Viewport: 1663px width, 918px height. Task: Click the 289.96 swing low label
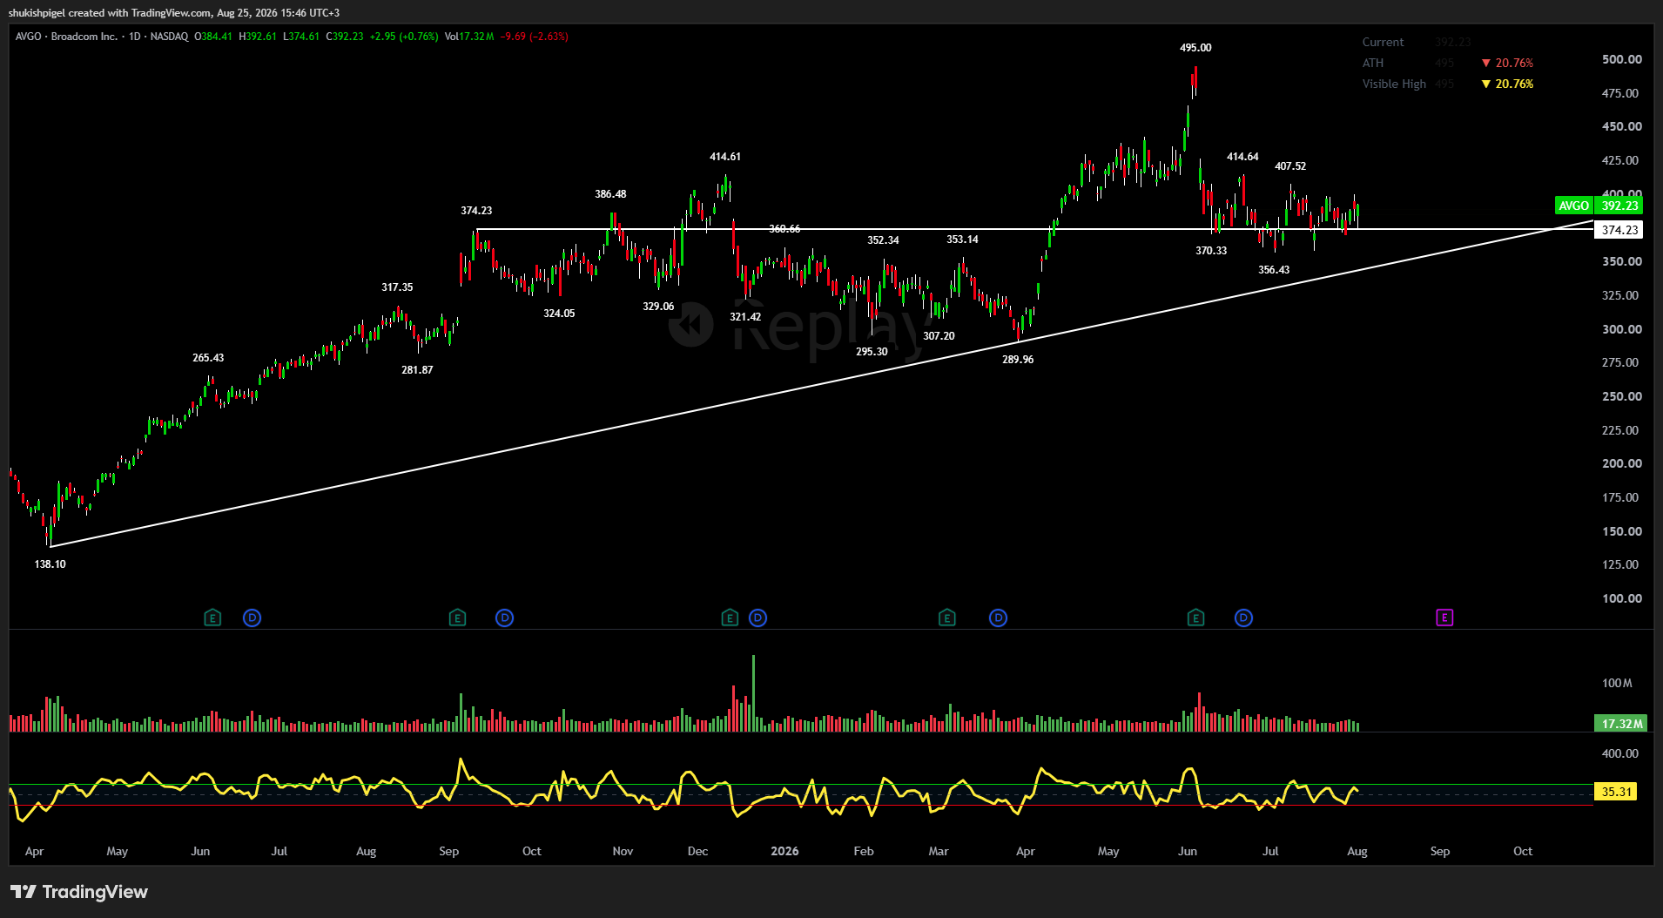1018,360
